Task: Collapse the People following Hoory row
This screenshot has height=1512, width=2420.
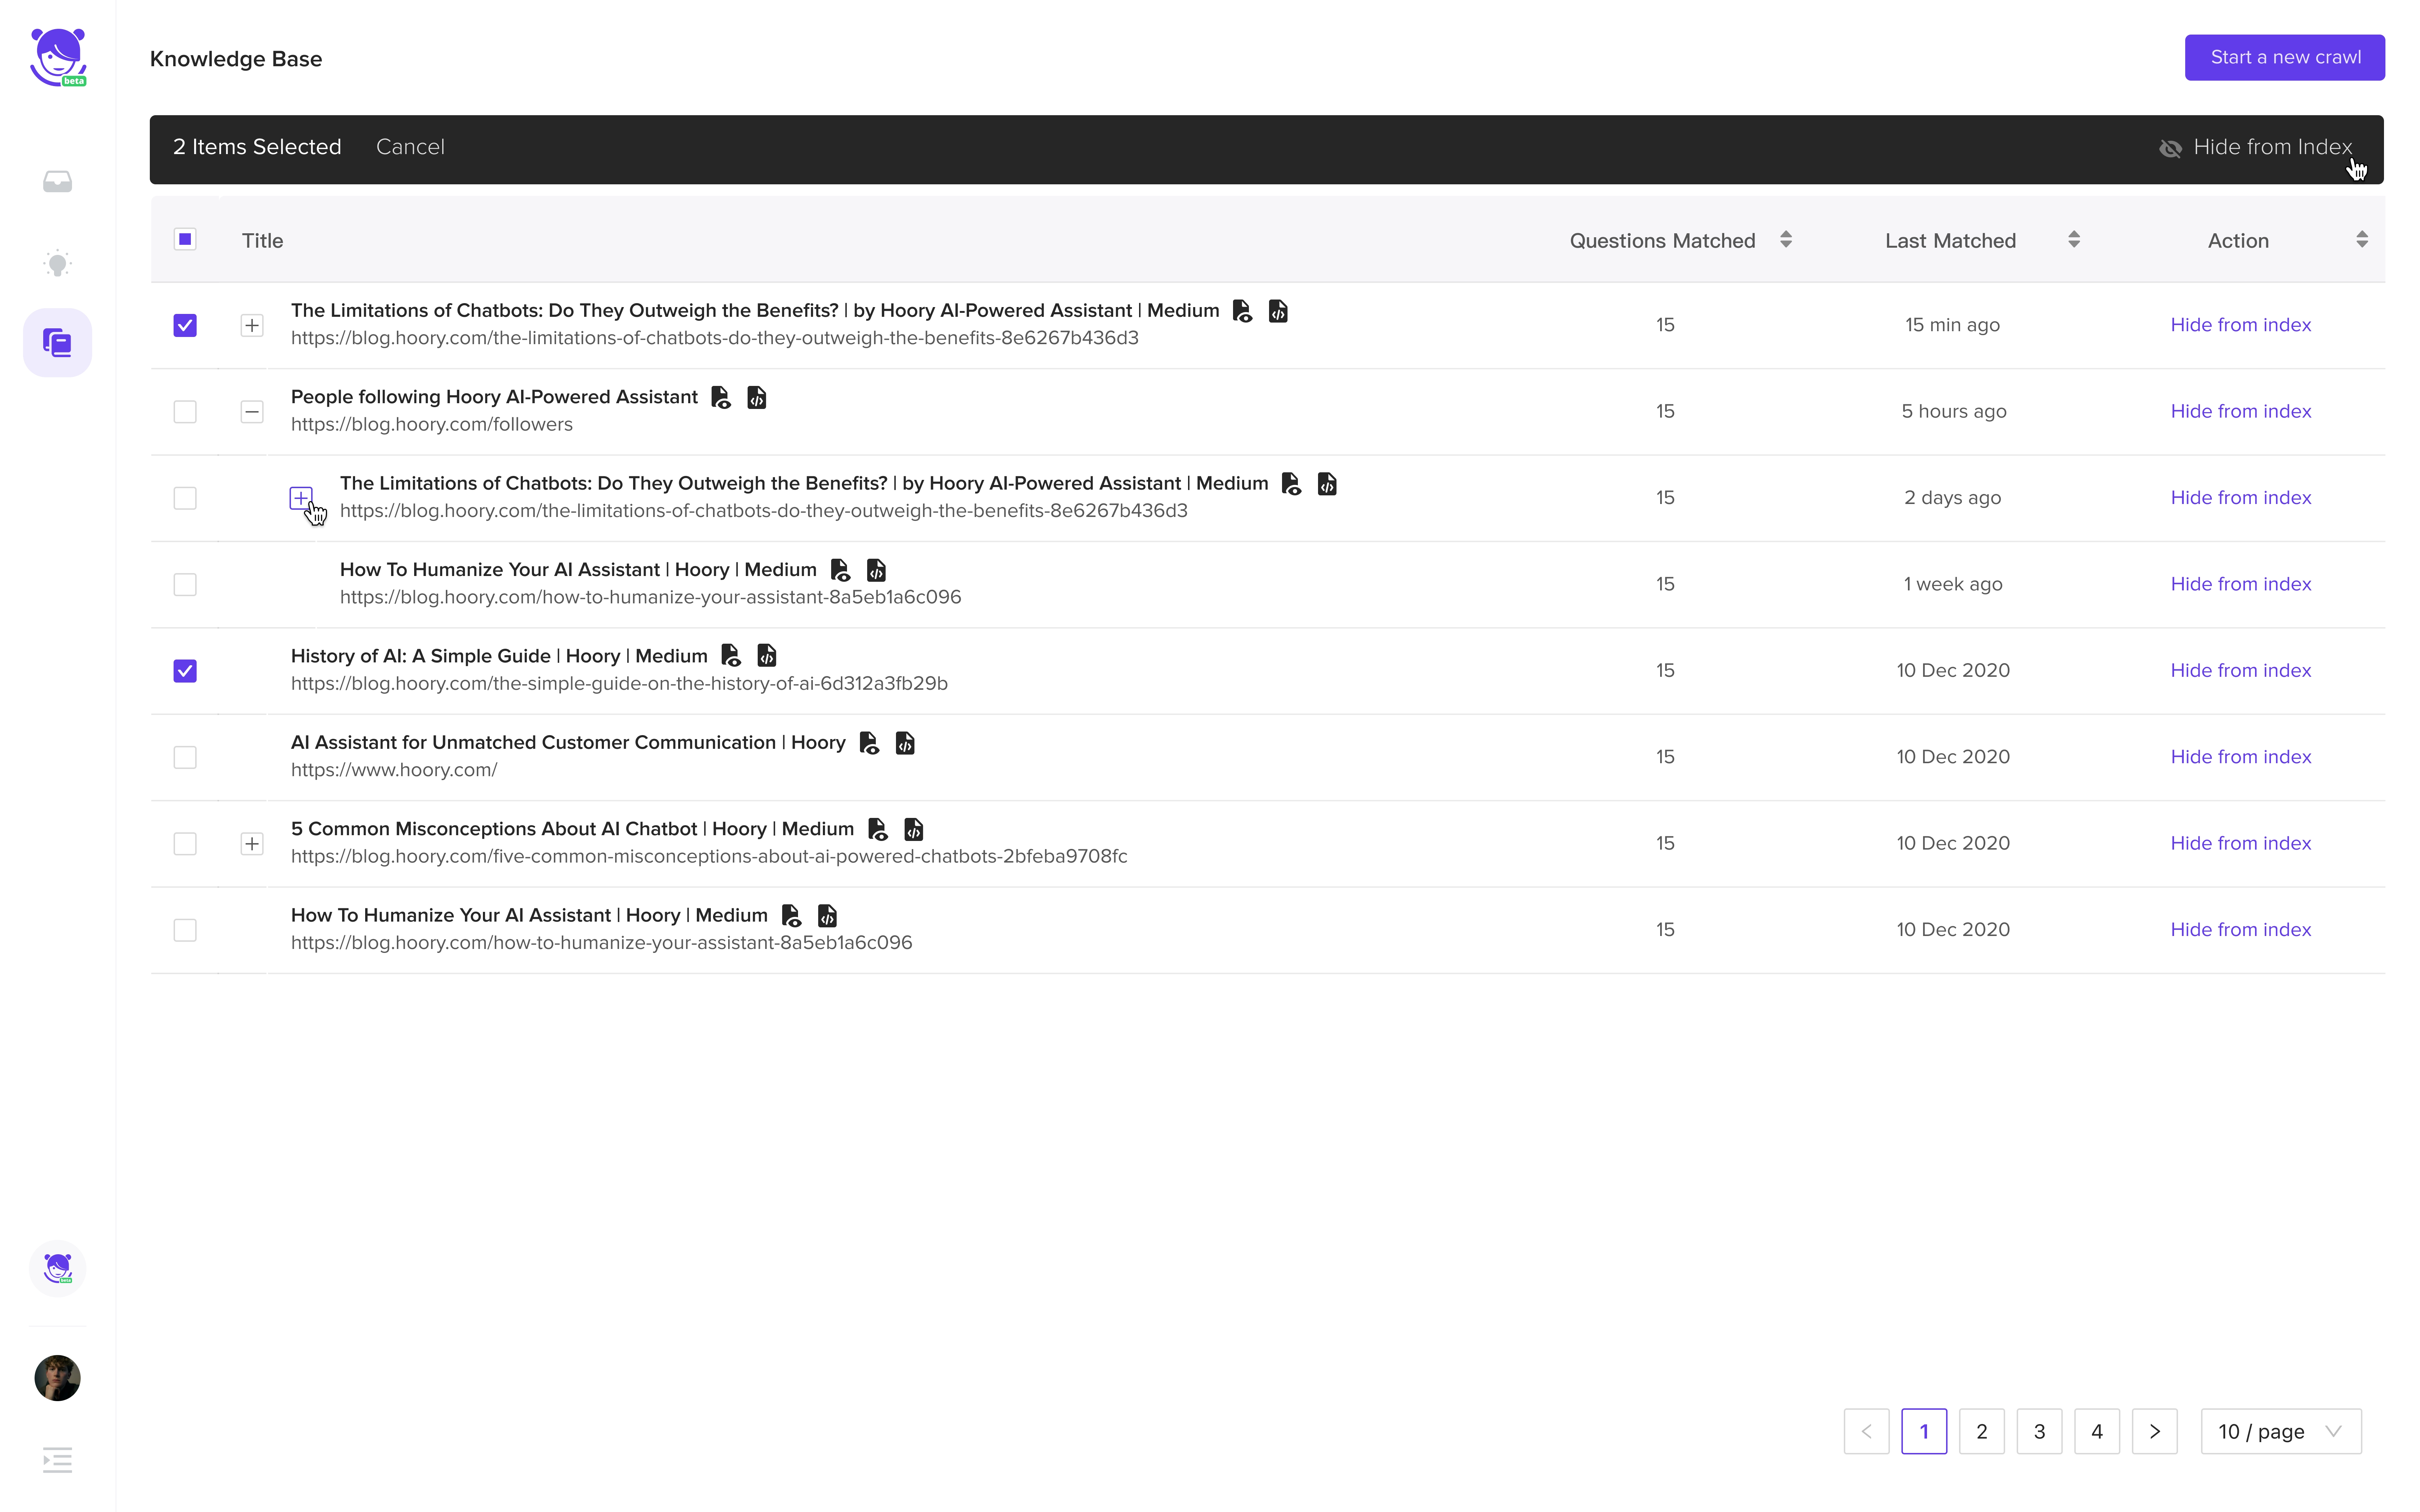Action: pos(252,412)
